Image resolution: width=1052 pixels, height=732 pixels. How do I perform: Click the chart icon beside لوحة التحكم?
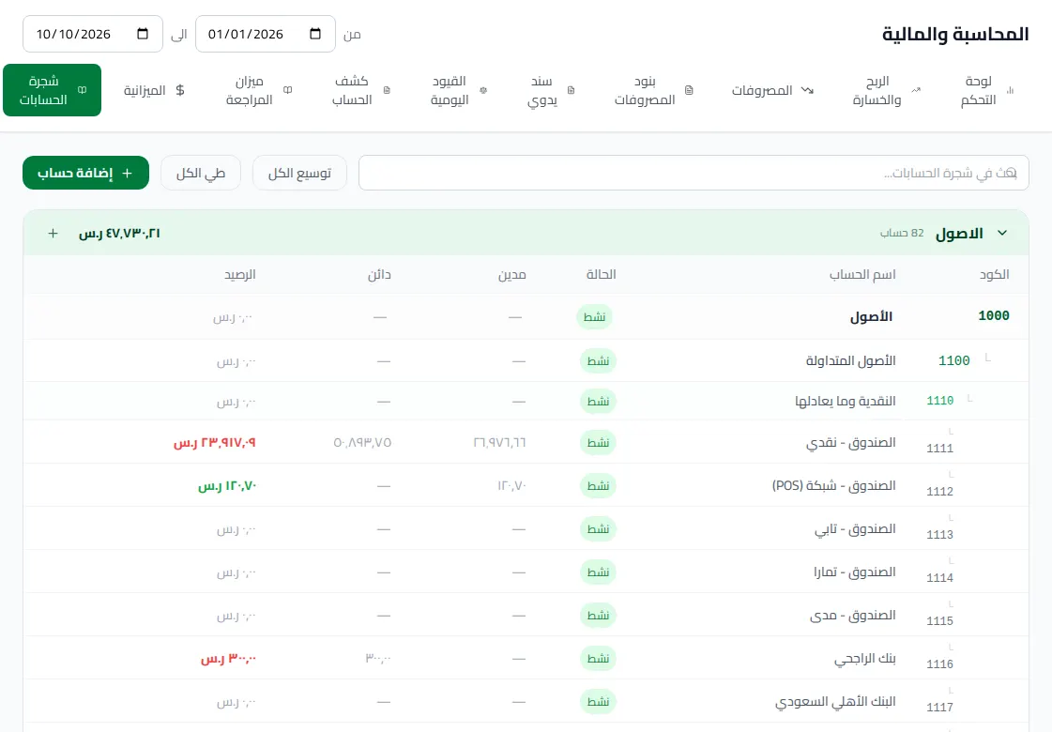click(x=1011, y=90)
